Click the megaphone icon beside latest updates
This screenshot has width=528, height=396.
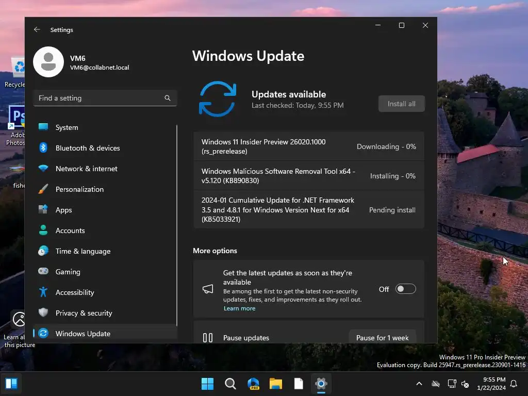click(x=208, y=289)
